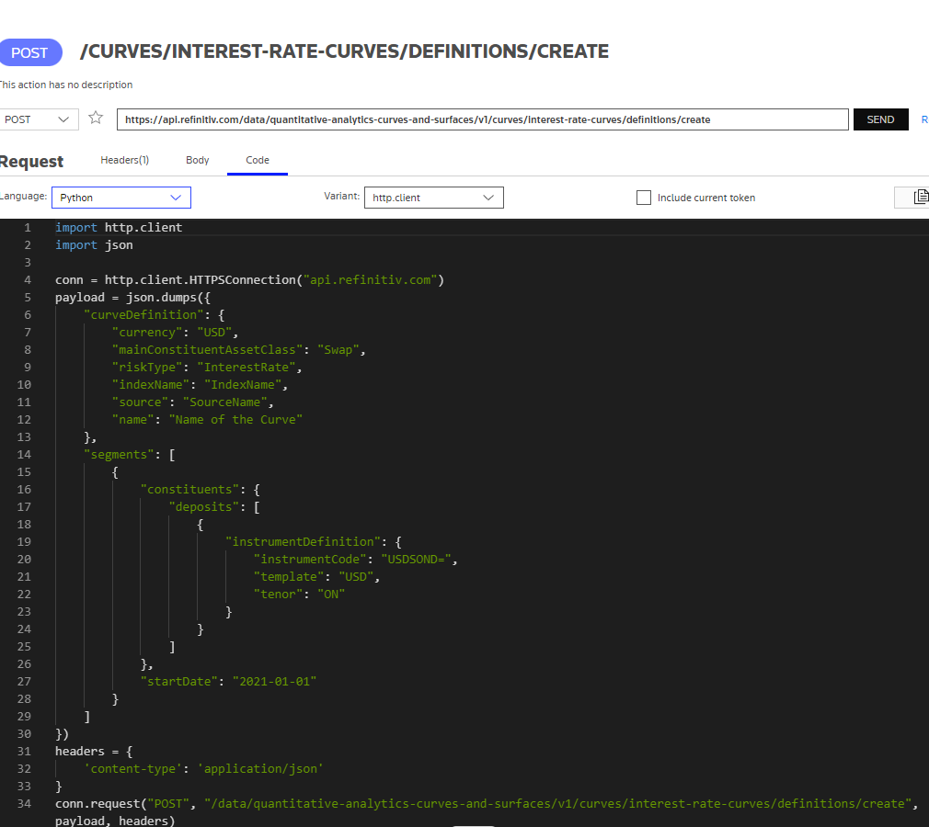Switch to the Body tab
The image size is (929, 827).
[x=197, y=161]
